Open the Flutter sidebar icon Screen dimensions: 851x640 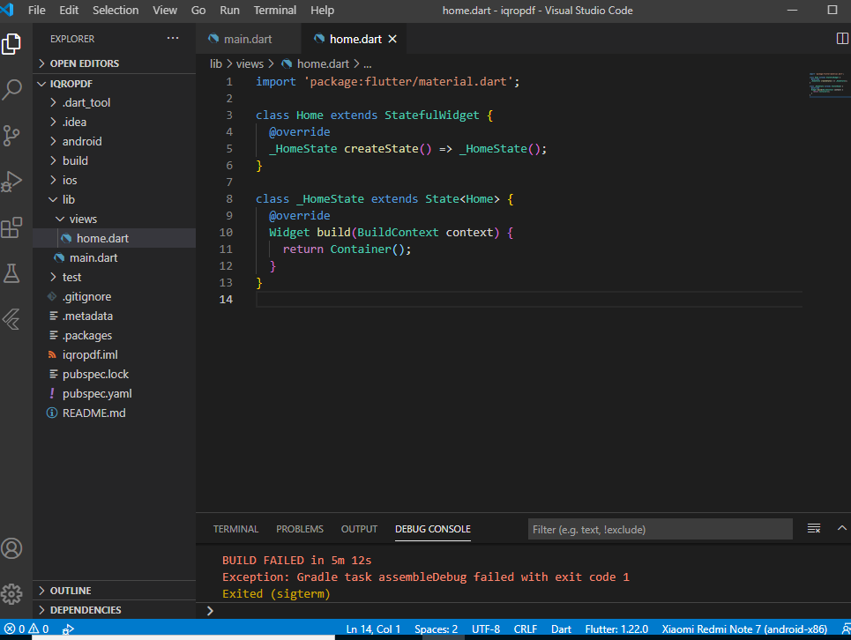point(12,319)
